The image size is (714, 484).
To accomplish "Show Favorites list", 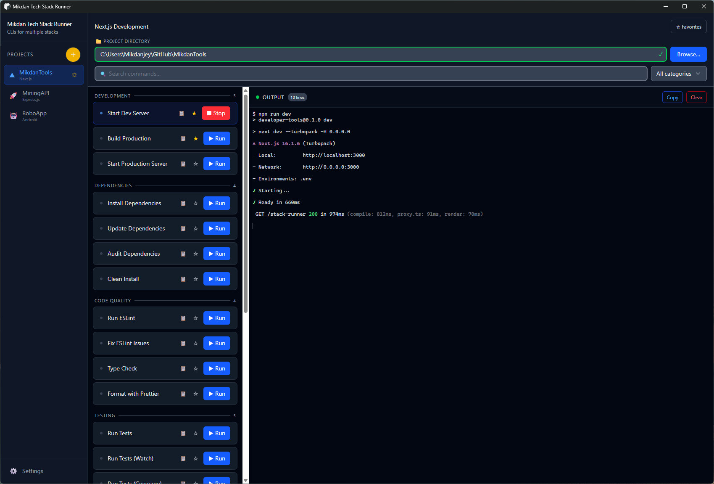I will 689,26.
